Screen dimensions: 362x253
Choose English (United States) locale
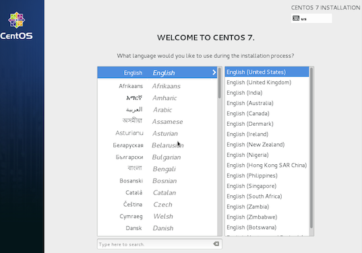(267, 72)
